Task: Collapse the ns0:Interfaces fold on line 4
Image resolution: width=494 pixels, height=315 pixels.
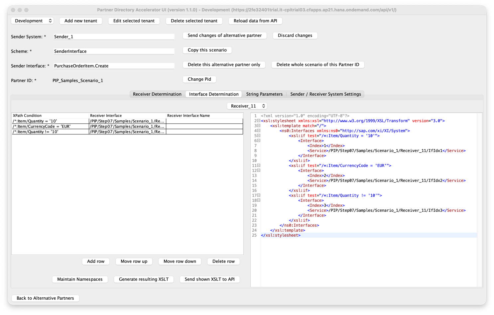Action: pos(259,131)
